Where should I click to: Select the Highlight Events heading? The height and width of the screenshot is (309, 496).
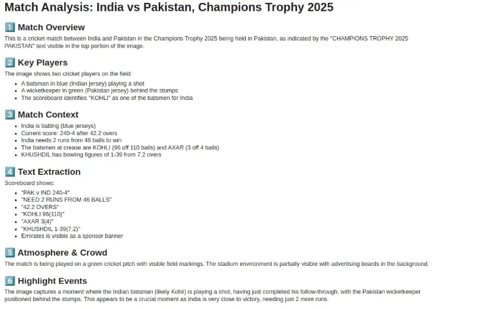point(52,281)
